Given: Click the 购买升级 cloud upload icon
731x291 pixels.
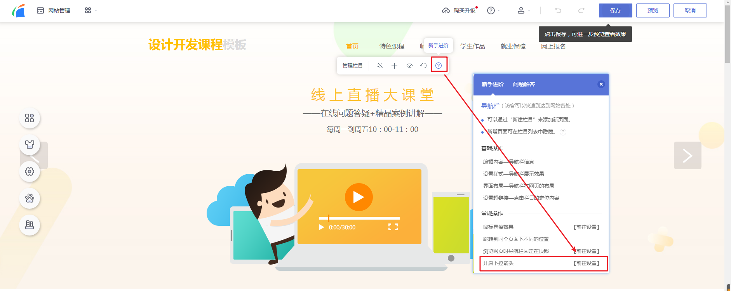Looking at the screenshot, I should pos(446,10).
